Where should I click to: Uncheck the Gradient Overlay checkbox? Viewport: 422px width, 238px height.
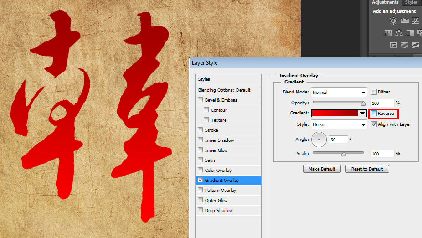tap(200, 180)
